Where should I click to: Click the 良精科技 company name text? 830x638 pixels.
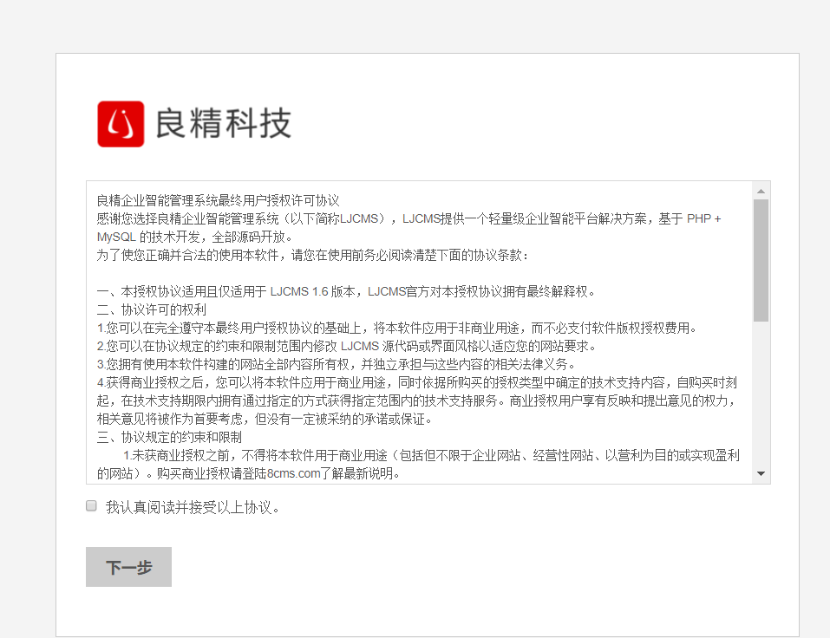pos(223,123)
